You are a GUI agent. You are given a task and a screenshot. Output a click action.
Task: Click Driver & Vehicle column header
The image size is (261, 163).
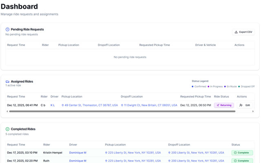point(206,45)
